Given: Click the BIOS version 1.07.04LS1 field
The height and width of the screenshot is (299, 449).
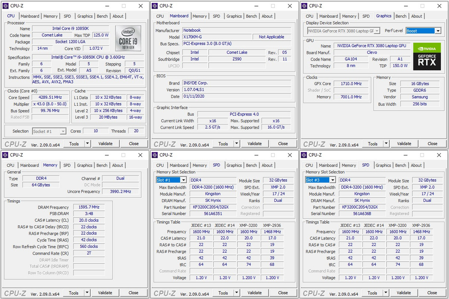Looking at the screenshot, I should [x=236, y=90].
